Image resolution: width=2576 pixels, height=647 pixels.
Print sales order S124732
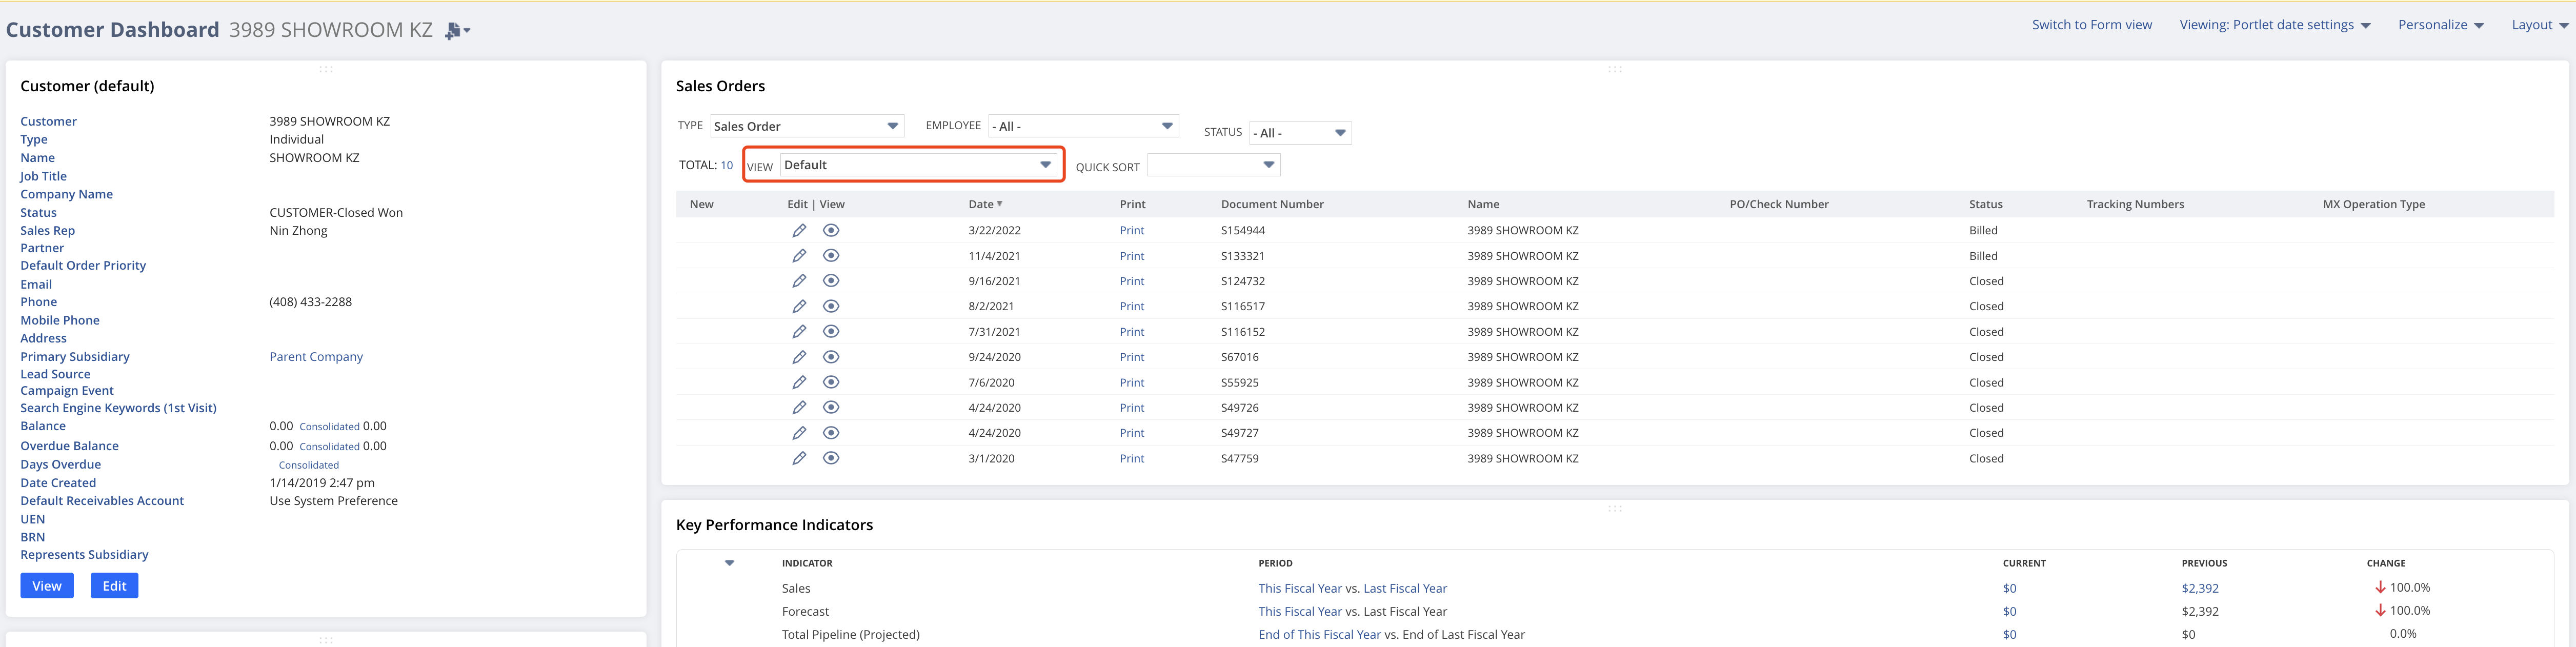point(1132,281)
